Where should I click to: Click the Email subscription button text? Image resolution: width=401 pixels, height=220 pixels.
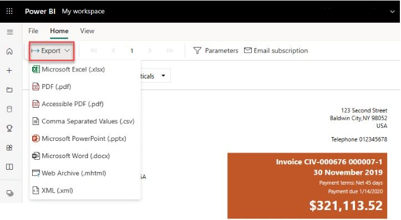tap(281, 51)
